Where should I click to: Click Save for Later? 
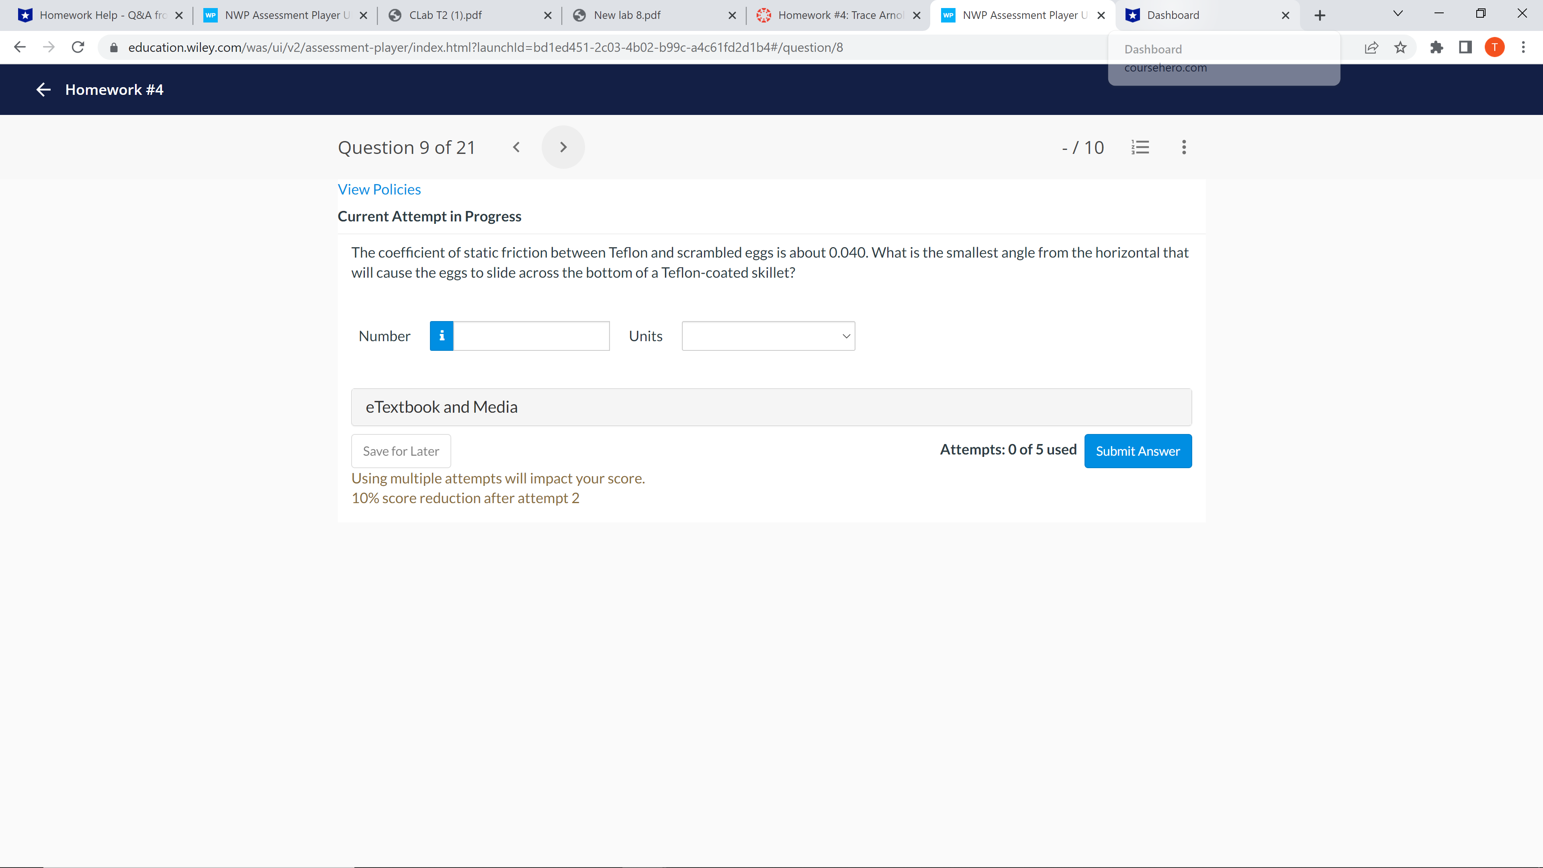pyautogui.click(x=400, y=450)
